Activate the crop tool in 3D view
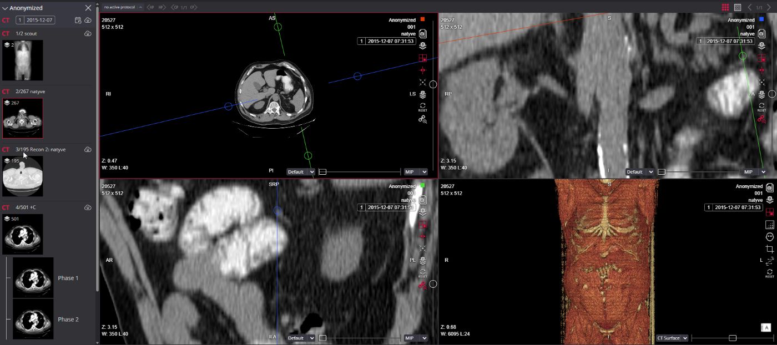The height and width of the screenshot is (345, 777). 769,249
